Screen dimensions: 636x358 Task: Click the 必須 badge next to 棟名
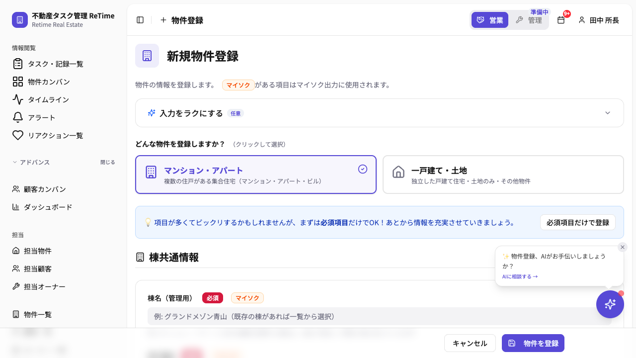(213, 298)
